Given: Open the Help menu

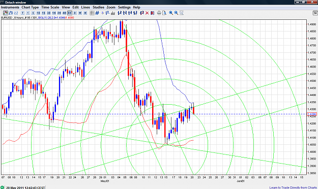Looking at the screenshot, I should point(136,7).
